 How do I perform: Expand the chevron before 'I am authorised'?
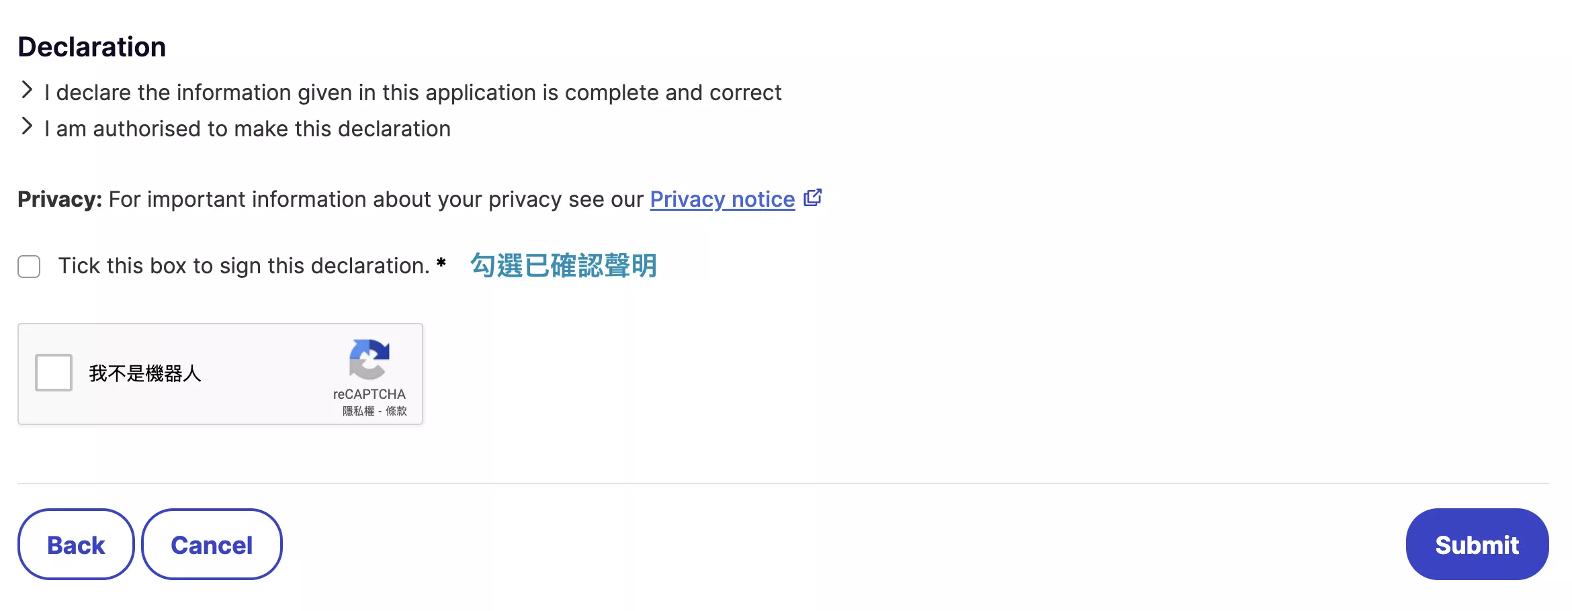[x=27, y=126]
